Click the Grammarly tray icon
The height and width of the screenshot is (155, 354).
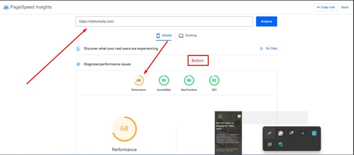pyautogui.click(x=281, y=133)
